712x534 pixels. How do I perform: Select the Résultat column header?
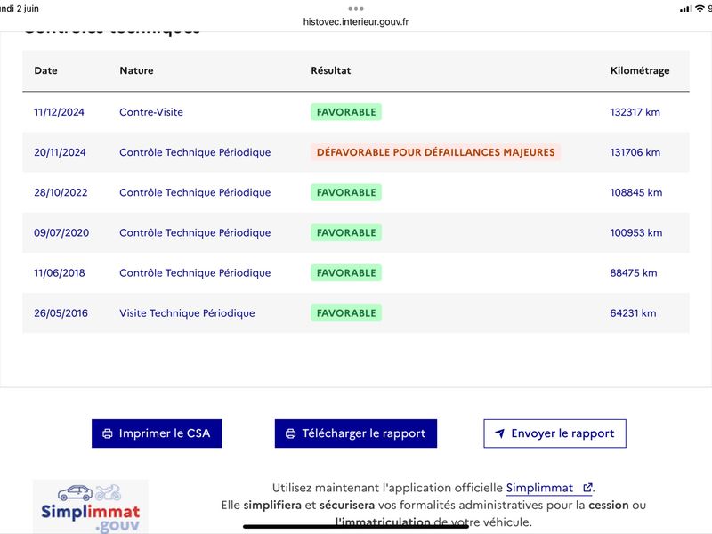[331, 70]
